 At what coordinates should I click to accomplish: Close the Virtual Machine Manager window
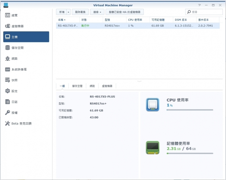(220, 5)
